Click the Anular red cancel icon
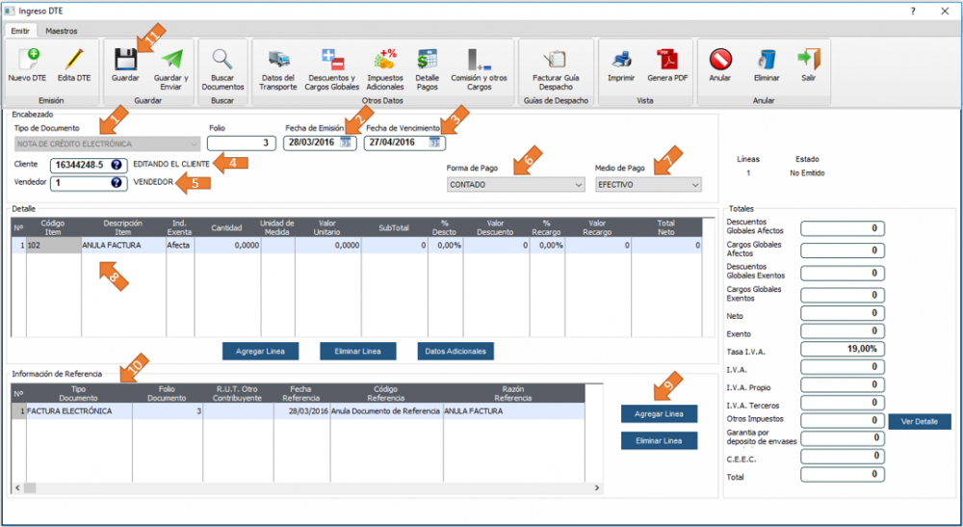Viewport: 963px width, 527px height. [x=719, y=60]
